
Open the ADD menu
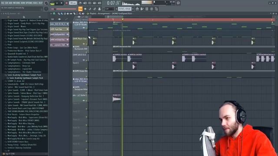click(10, 3)
